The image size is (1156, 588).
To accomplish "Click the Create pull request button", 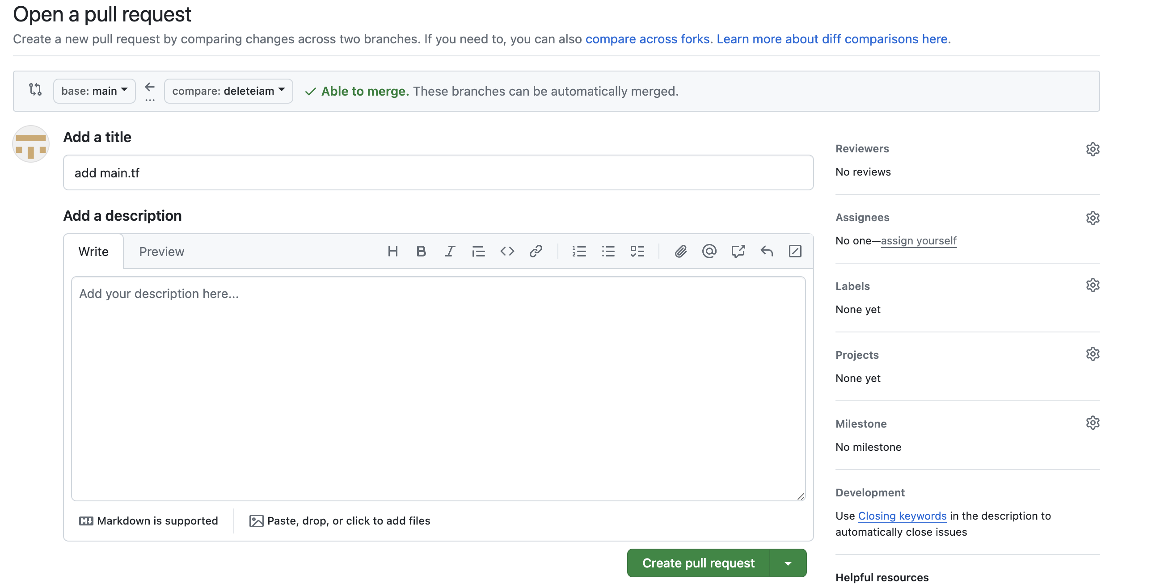I will pyautogui.click(x=698, y=563).
